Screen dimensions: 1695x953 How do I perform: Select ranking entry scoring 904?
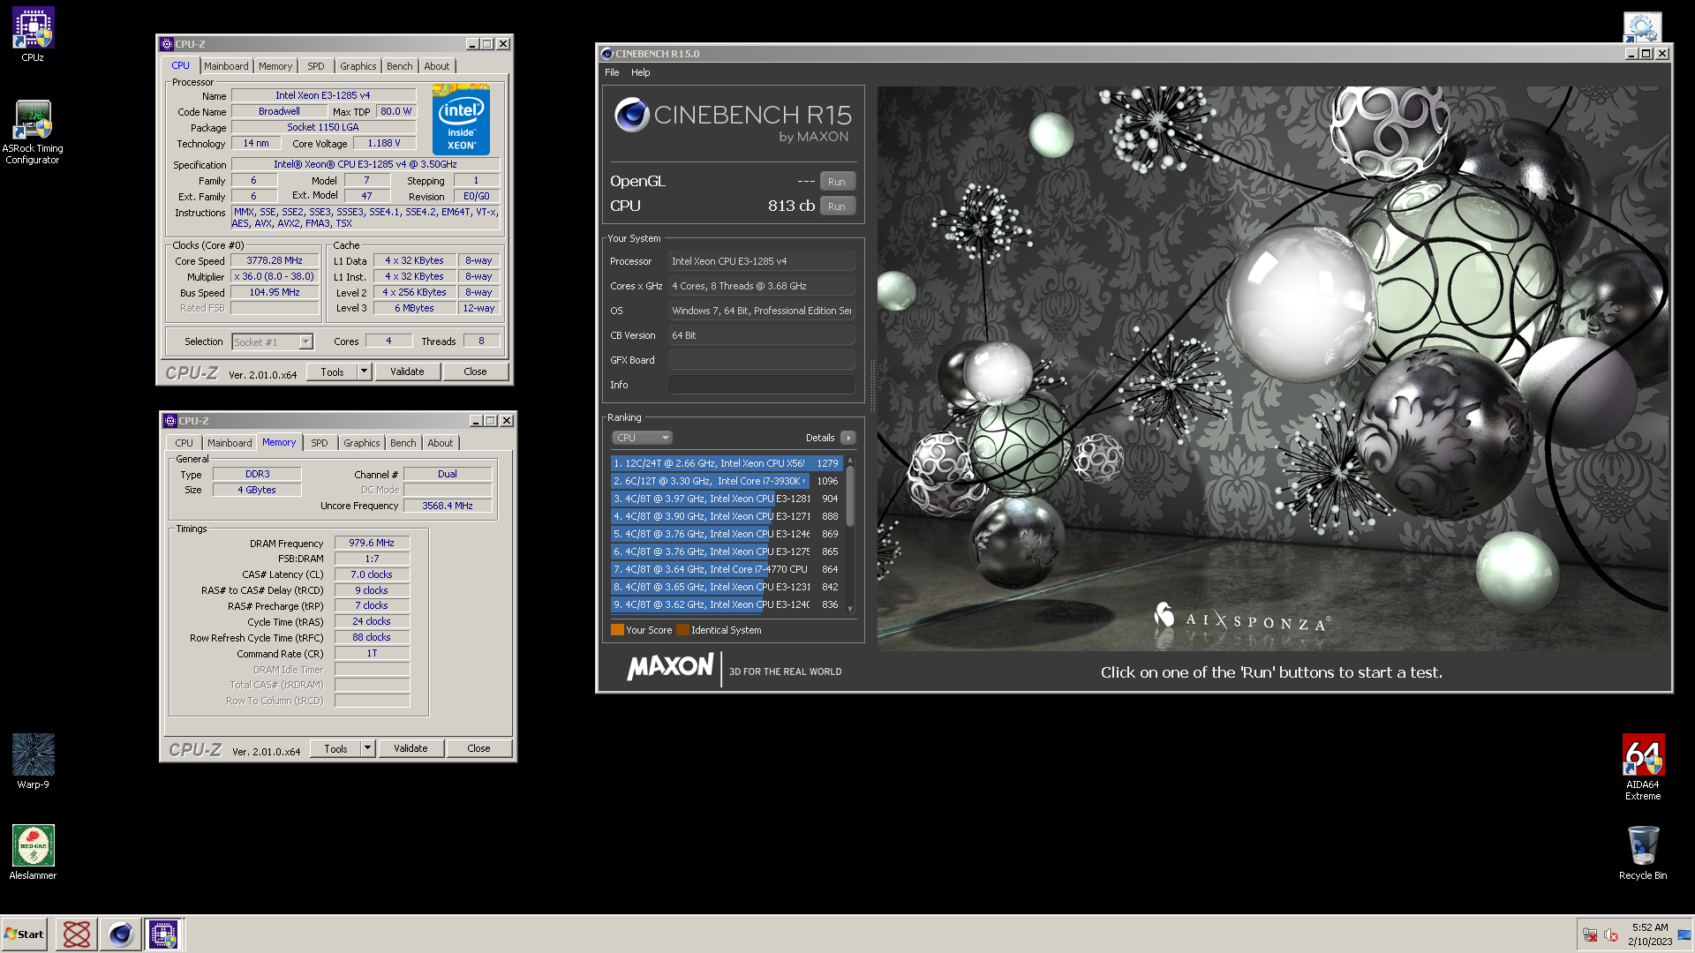[x=726, y=499]
